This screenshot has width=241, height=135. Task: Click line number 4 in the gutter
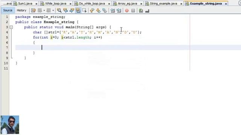(7, 32)
